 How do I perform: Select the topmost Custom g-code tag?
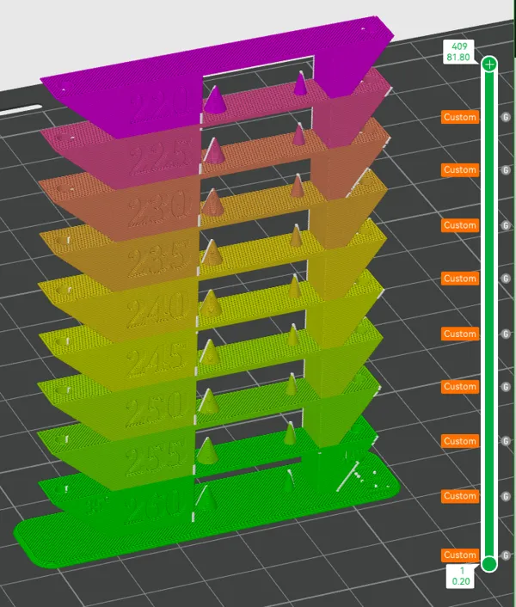click(460, 117)
